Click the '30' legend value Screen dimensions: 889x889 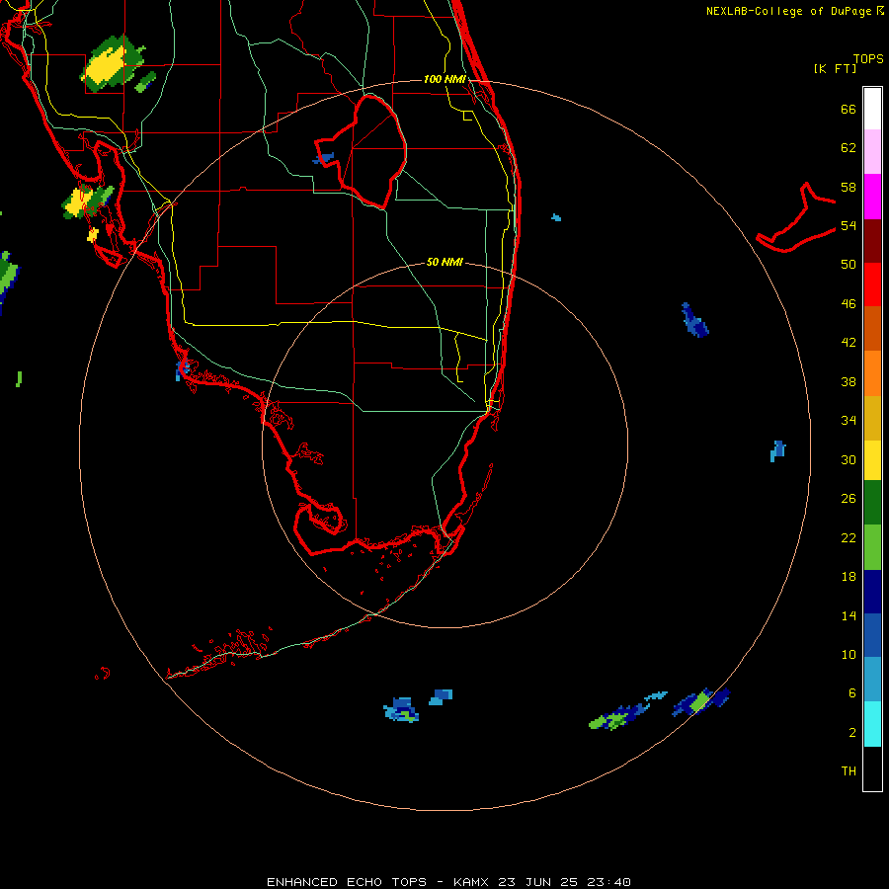click(x=849, y=459)
